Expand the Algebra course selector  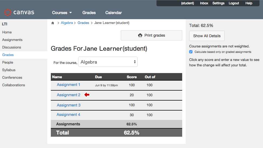(x=108, y=62)
